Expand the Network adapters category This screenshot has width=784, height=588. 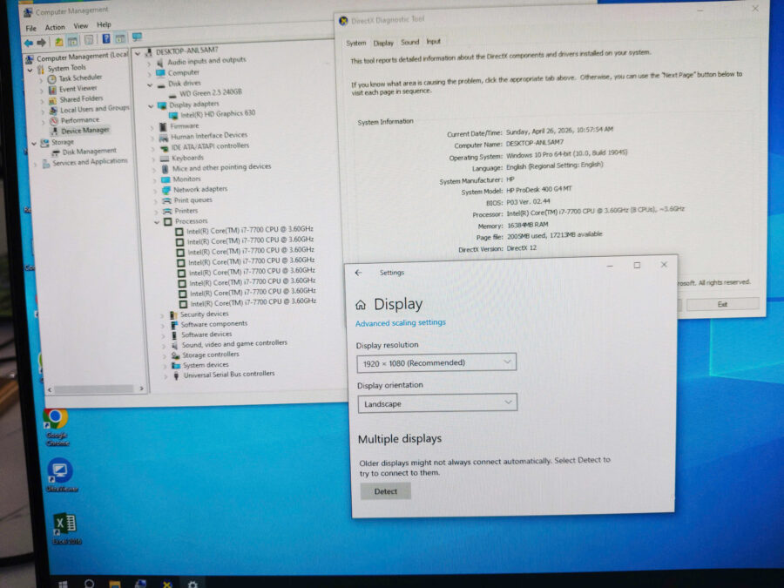click(x=155, y=191)
